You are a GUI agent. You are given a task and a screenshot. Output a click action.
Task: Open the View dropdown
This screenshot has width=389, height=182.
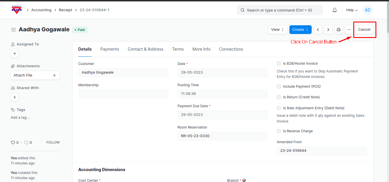point(277,30)
